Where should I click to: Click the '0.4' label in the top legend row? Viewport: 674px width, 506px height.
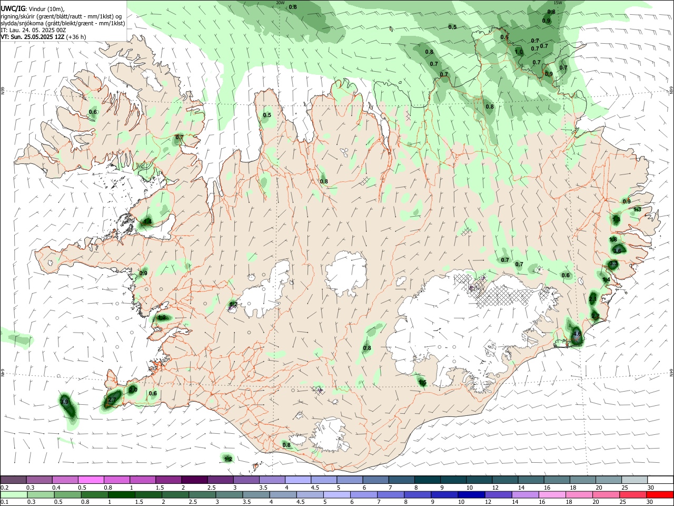point(57,488)
